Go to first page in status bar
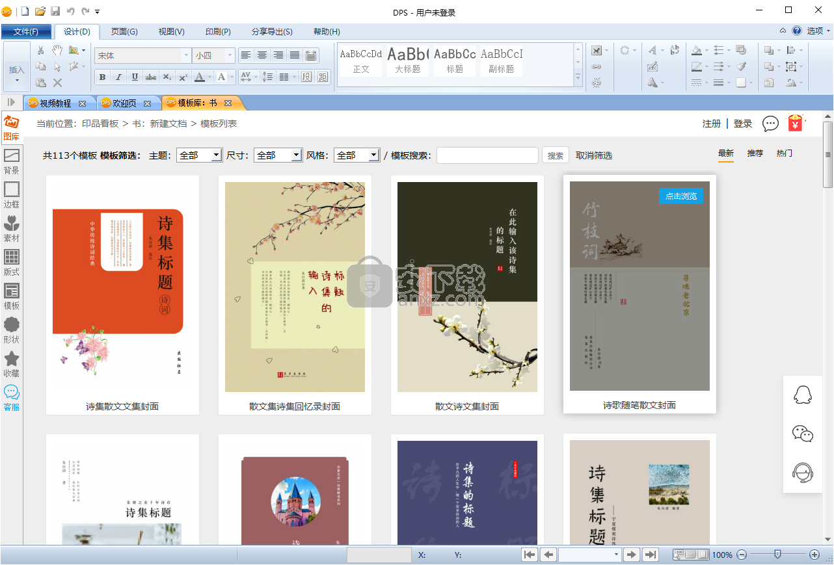The width and height of the screenshot is (834, 565). [x=530, y=555]
